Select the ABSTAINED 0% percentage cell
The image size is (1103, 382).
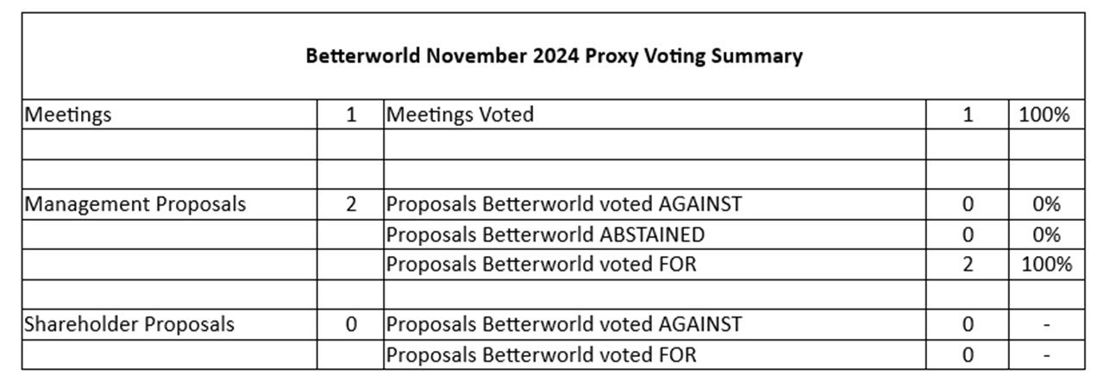coord(1046,235)
